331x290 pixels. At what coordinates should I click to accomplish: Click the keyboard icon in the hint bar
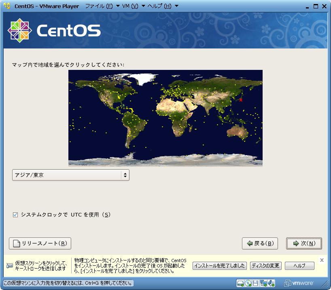coord(10,266)
